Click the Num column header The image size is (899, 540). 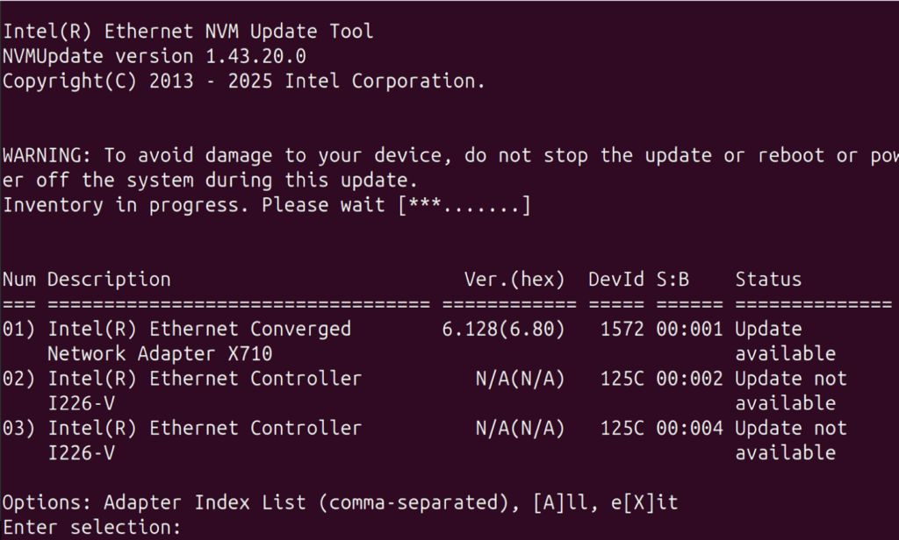(19, 280)
